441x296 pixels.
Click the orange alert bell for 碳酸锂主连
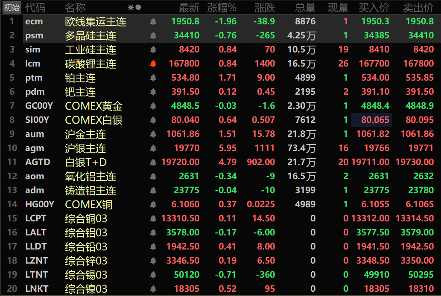pyautogui.click(x=153, y=64)
